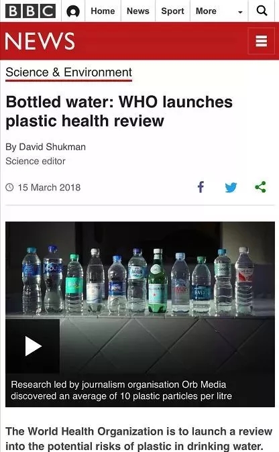Select the Sport nav item

tap(172, 11)
